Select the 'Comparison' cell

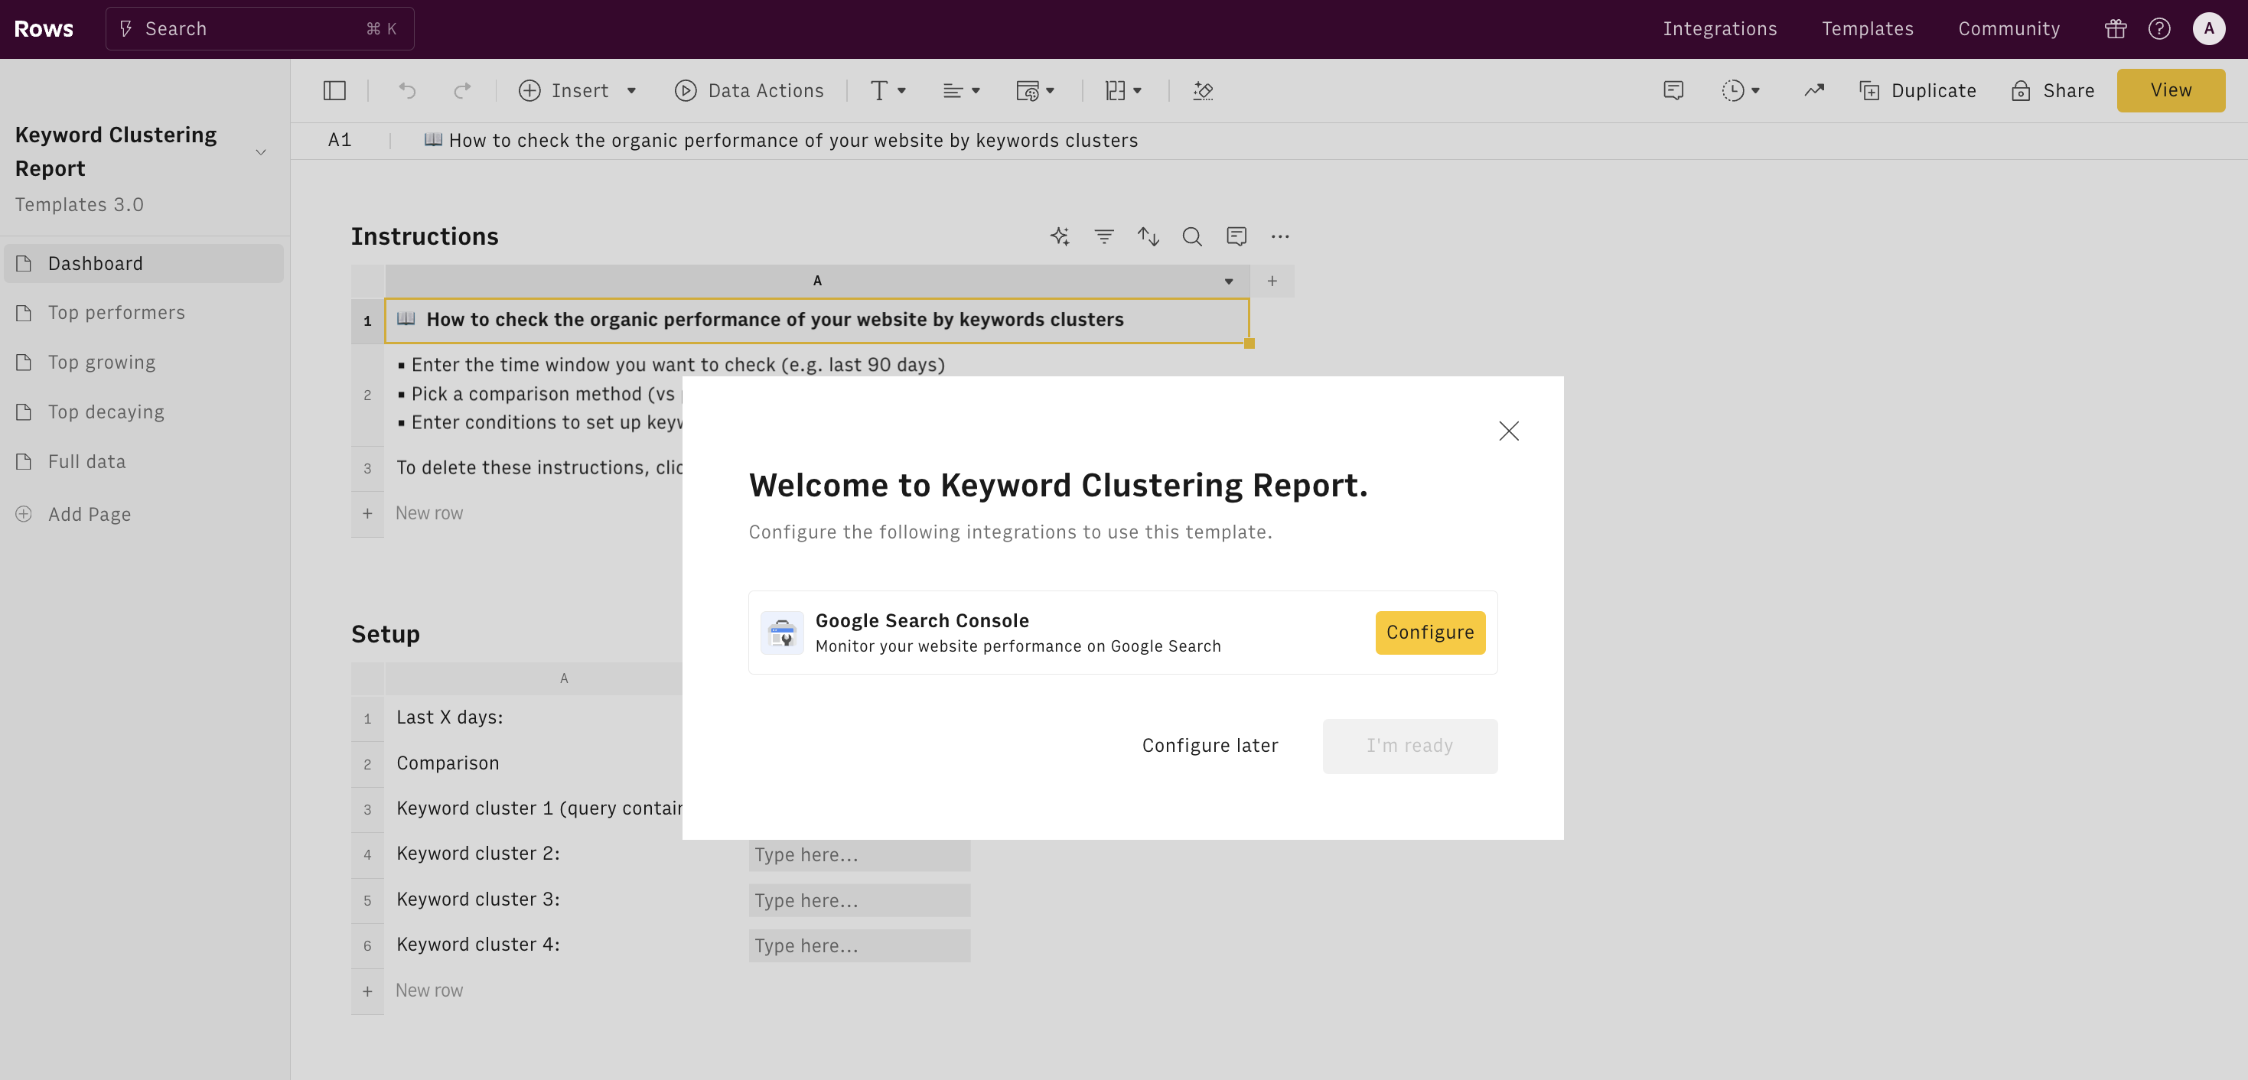pos(534,763)
